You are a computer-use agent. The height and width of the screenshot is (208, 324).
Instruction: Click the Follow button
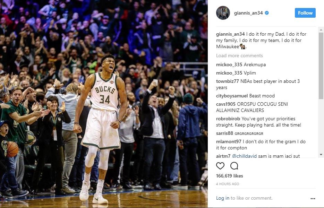pos(305,13)
